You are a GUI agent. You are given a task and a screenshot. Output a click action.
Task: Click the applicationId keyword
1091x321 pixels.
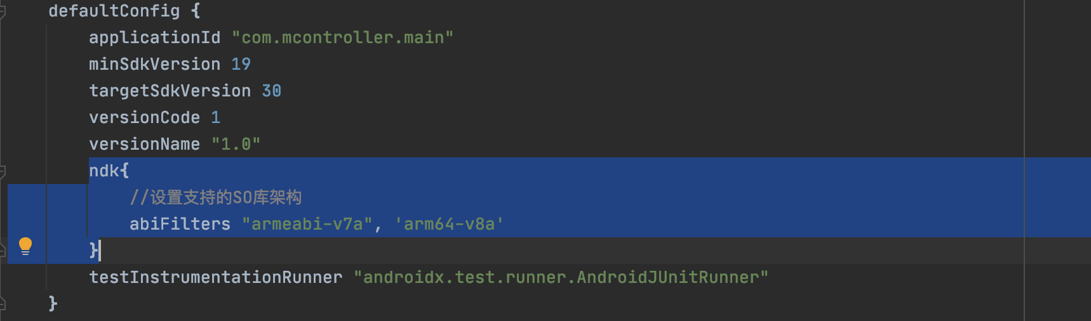pyautogui.click(x=154, y=37)
